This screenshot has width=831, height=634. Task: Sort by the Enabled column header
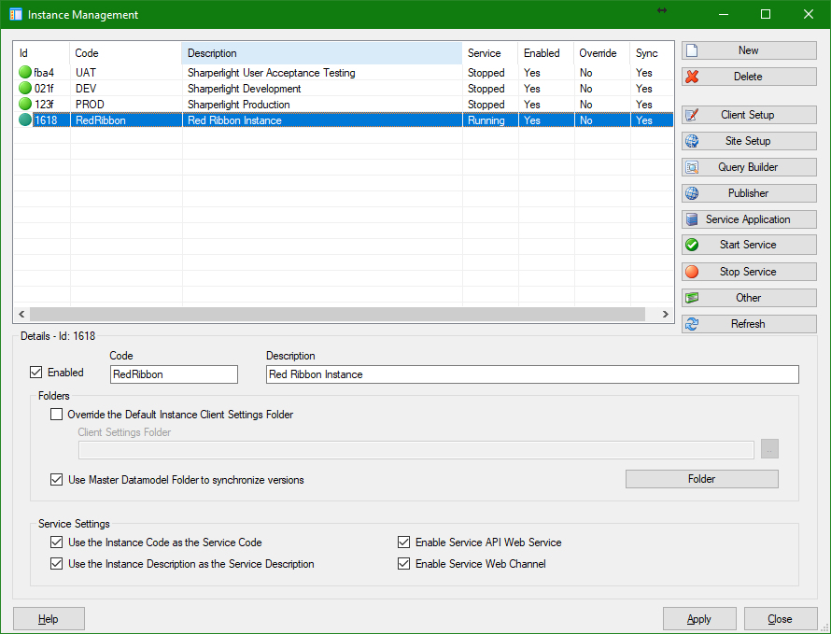(x=546, y=53)
